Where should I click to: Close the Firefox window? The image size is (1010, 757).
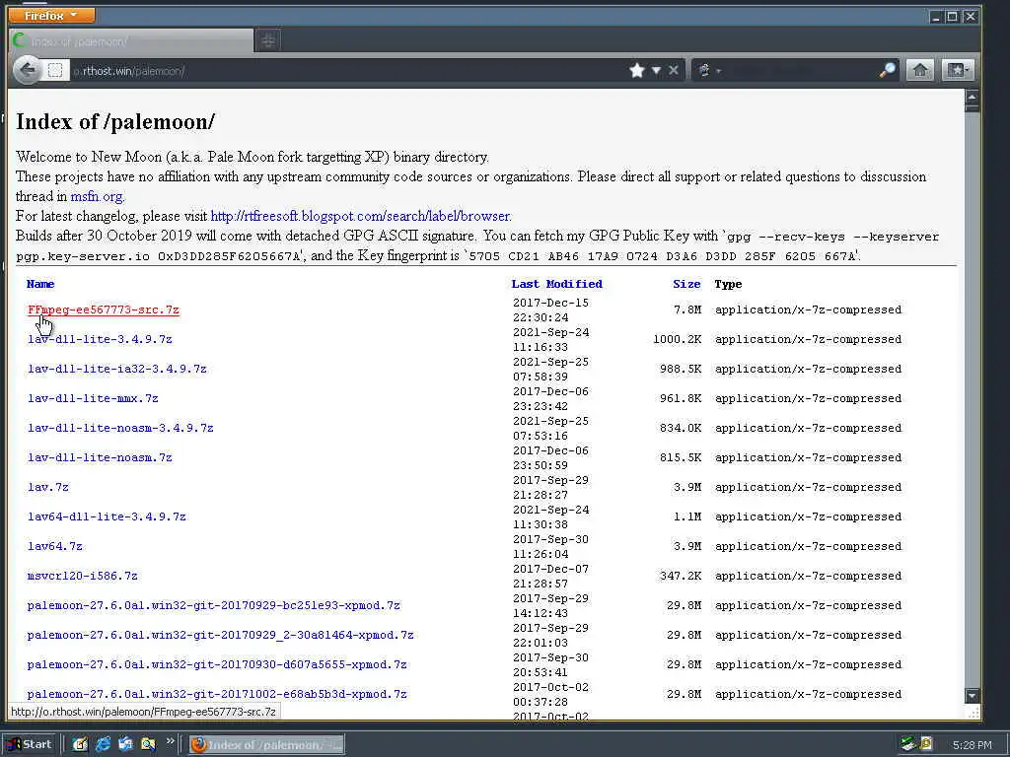tap(971, 16)
